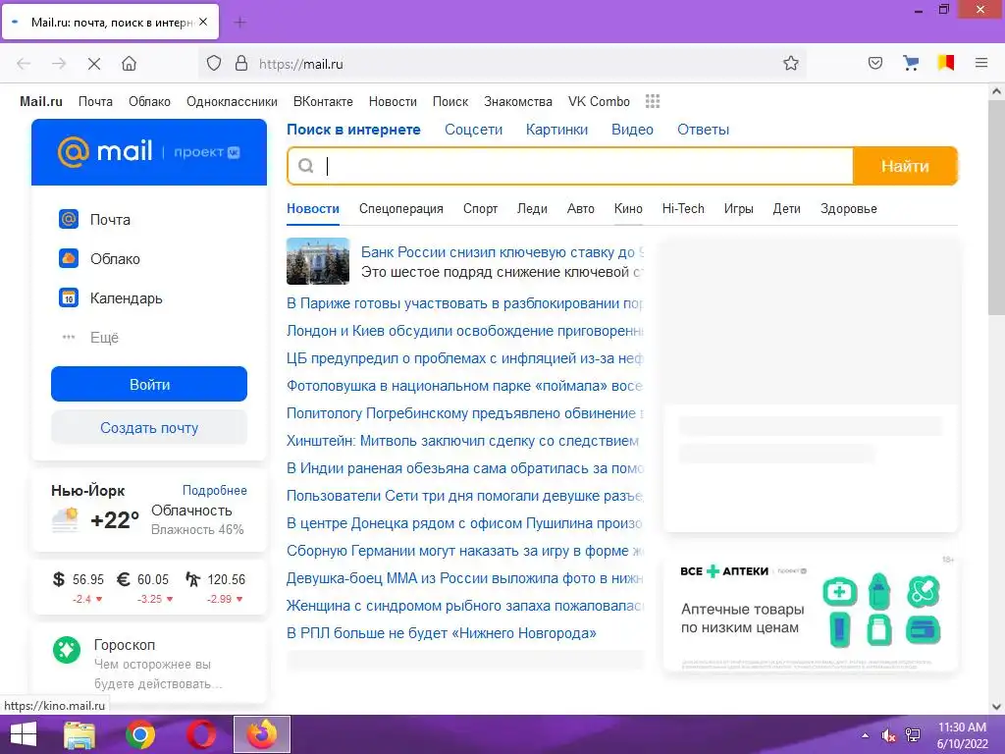
Task: Go to Firefox home page icon
Action: point(129,64)
